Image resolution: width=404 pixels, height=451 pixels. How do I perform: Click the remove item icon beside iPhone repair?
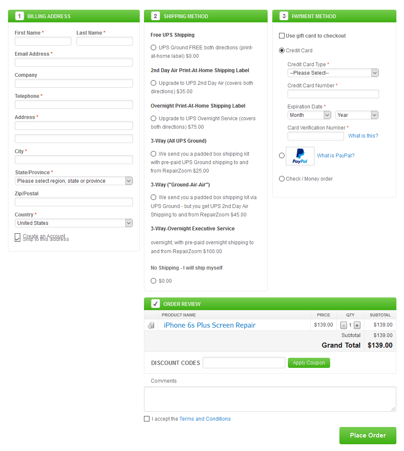(151, 325)
